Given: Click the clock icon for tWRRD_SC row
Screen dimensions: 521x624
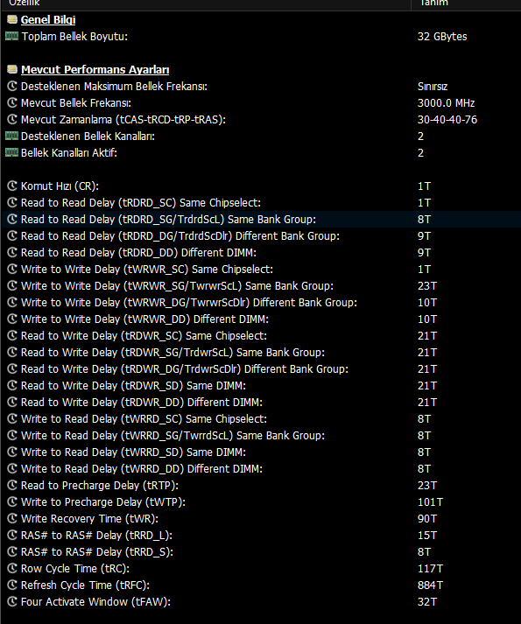Looking at the screenshot, I should tap(12, 419).
